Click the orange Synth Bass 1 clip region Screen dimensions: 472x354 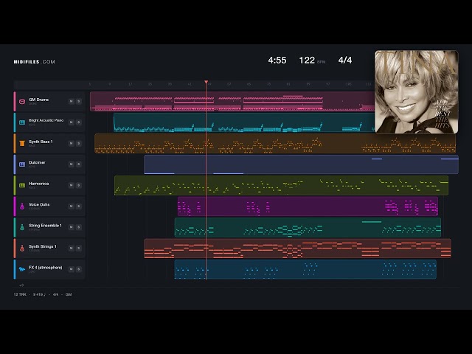(x=275, y=143)
